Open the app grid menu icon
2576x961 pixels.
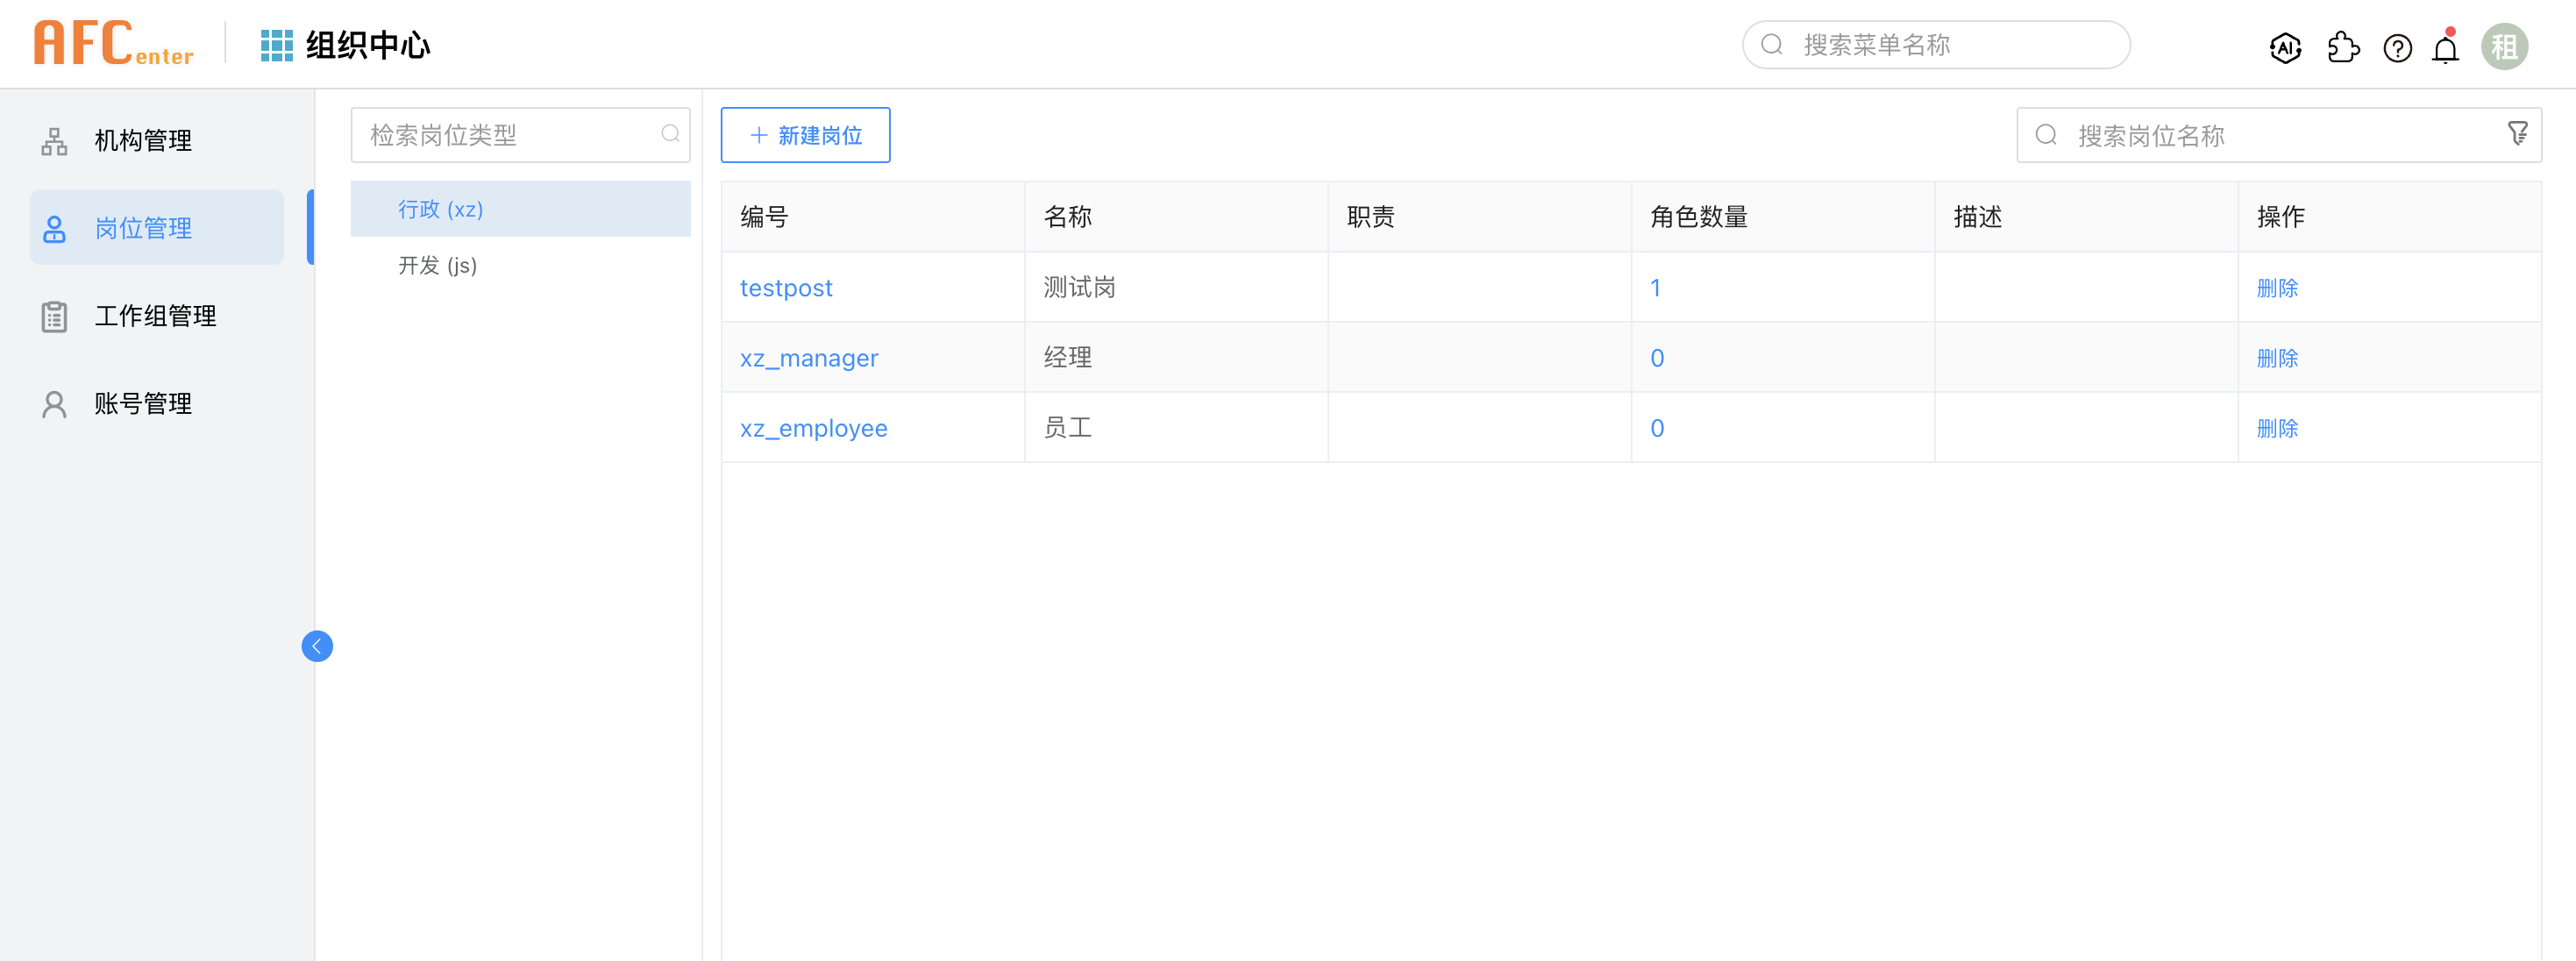click(x=276, y=45)
